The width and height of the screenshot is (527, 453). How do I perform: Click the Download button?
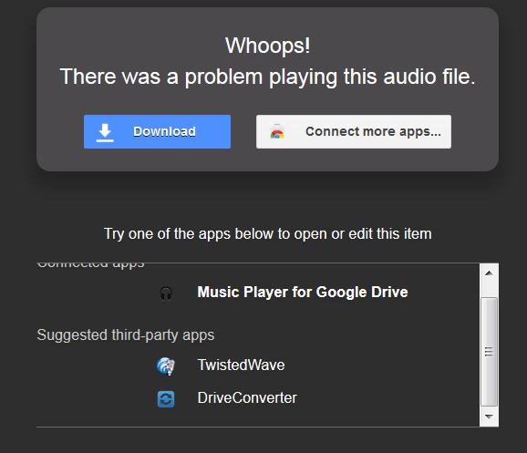pos(157,132)
